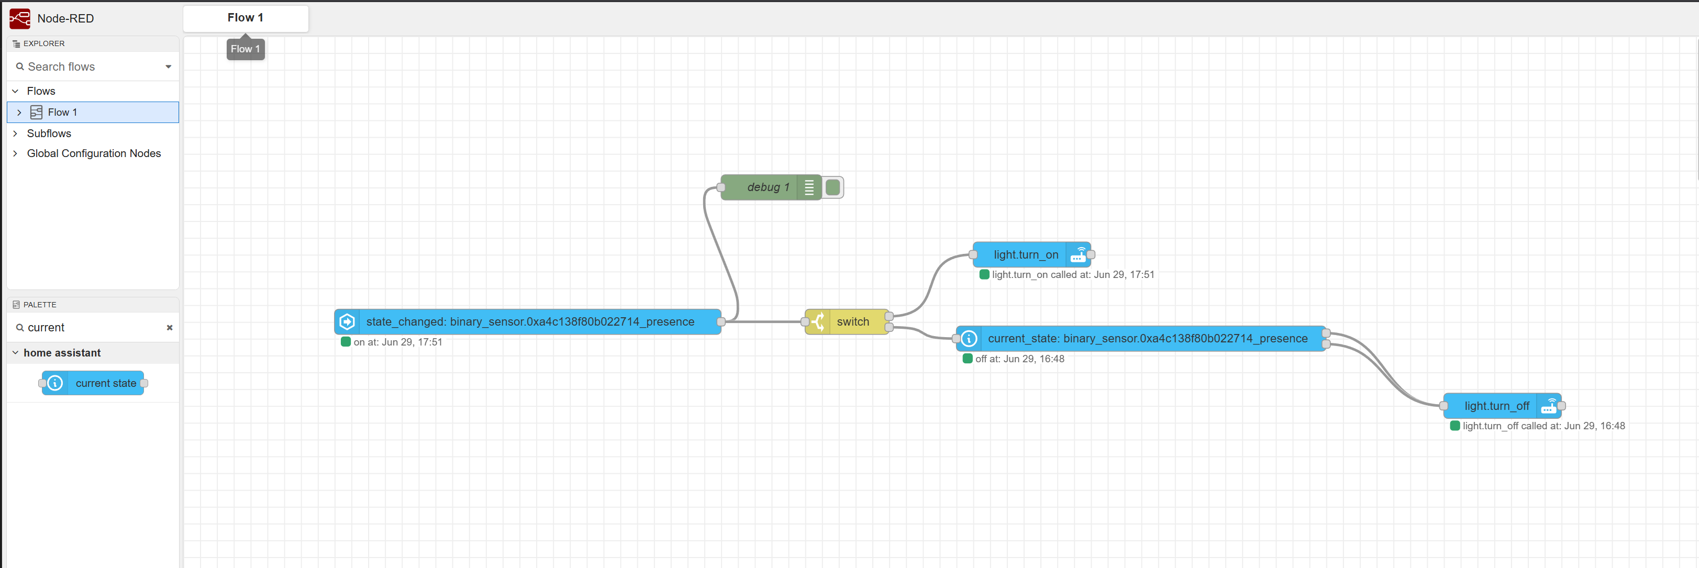Open the Flow 1 tab

pos(246,18)
